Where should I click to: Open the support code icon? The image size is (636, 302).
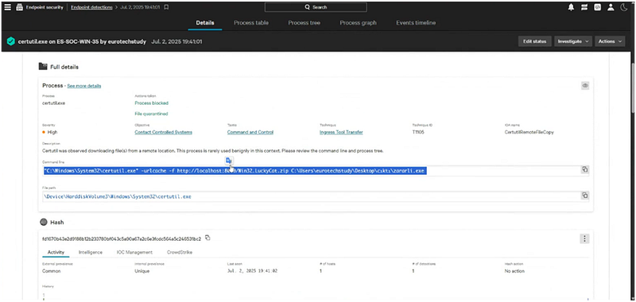click(598, 7)
